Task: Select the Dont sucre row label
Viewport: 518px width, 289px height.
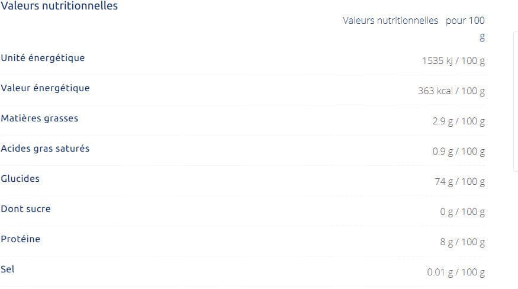Action: tap(26, 208)
